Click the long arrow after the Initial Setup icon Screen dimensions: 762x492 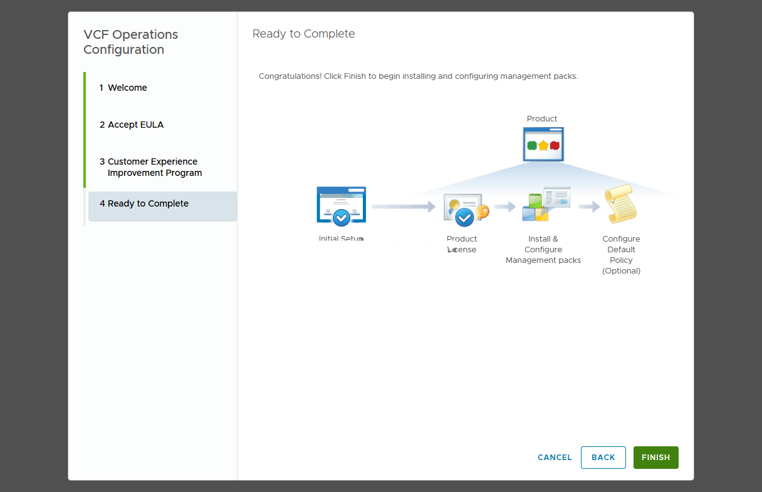click(403, 207)
